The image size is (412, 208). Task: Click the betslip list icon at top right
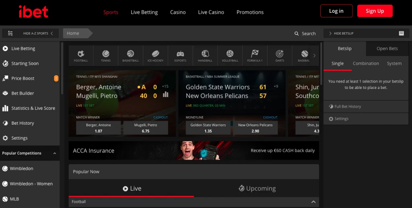(x=401, y=33)
